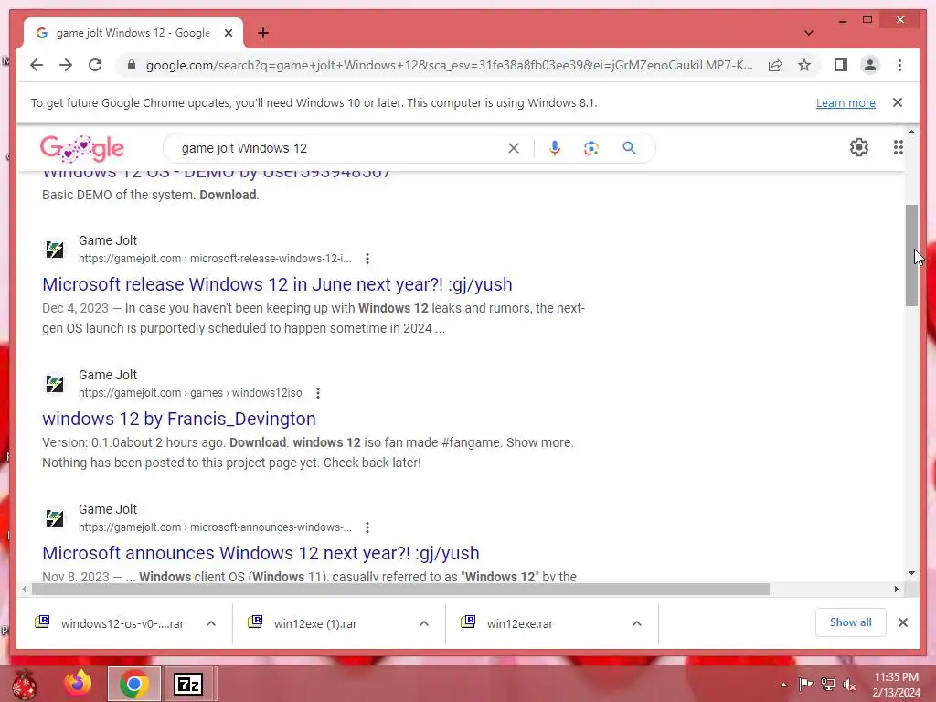Expand the tab search chevron
This screenshot has height=702, width=936.
[x=809, y=33]
